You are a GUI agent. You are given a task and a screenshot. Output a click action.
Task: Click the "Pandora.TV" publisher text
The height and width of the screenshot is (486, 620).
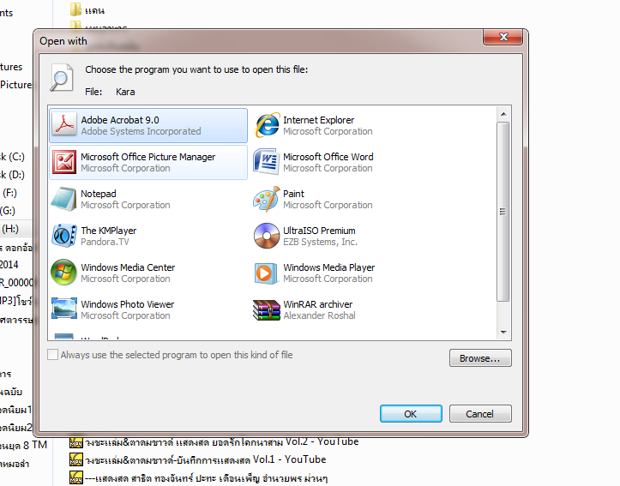point(105,242)
